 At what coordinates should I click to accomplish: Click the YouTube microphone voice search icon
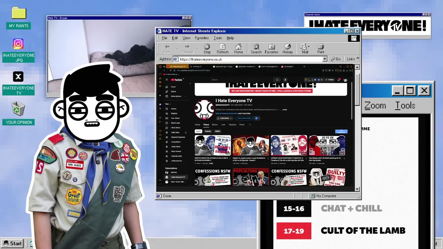[x=285, y=80]
